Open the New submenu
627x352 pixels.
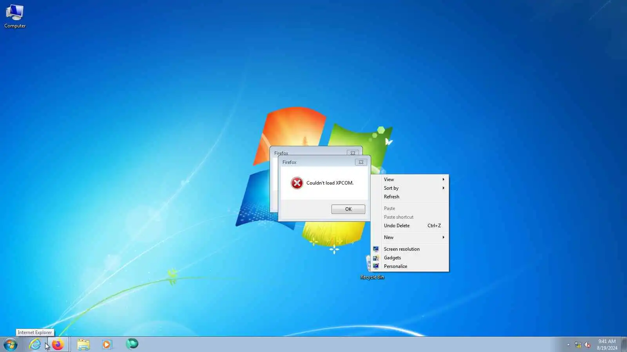pyautogui.click(x=410, y=237)
